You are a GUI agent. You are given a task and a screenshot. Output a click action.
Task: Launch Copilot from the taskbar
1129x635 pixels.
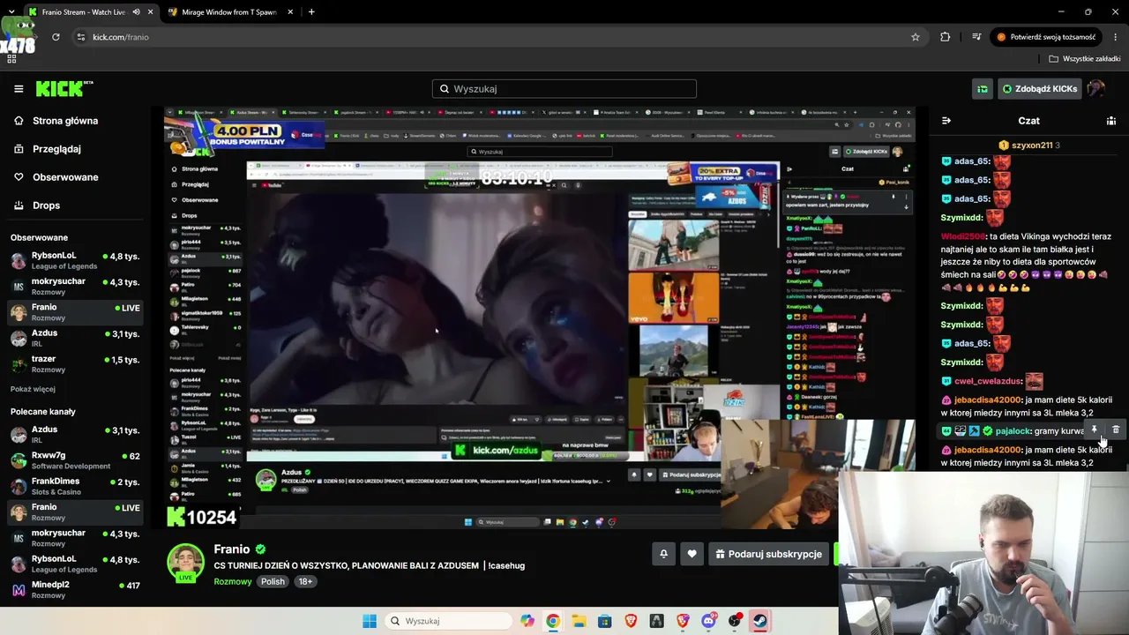coord(527,621)
